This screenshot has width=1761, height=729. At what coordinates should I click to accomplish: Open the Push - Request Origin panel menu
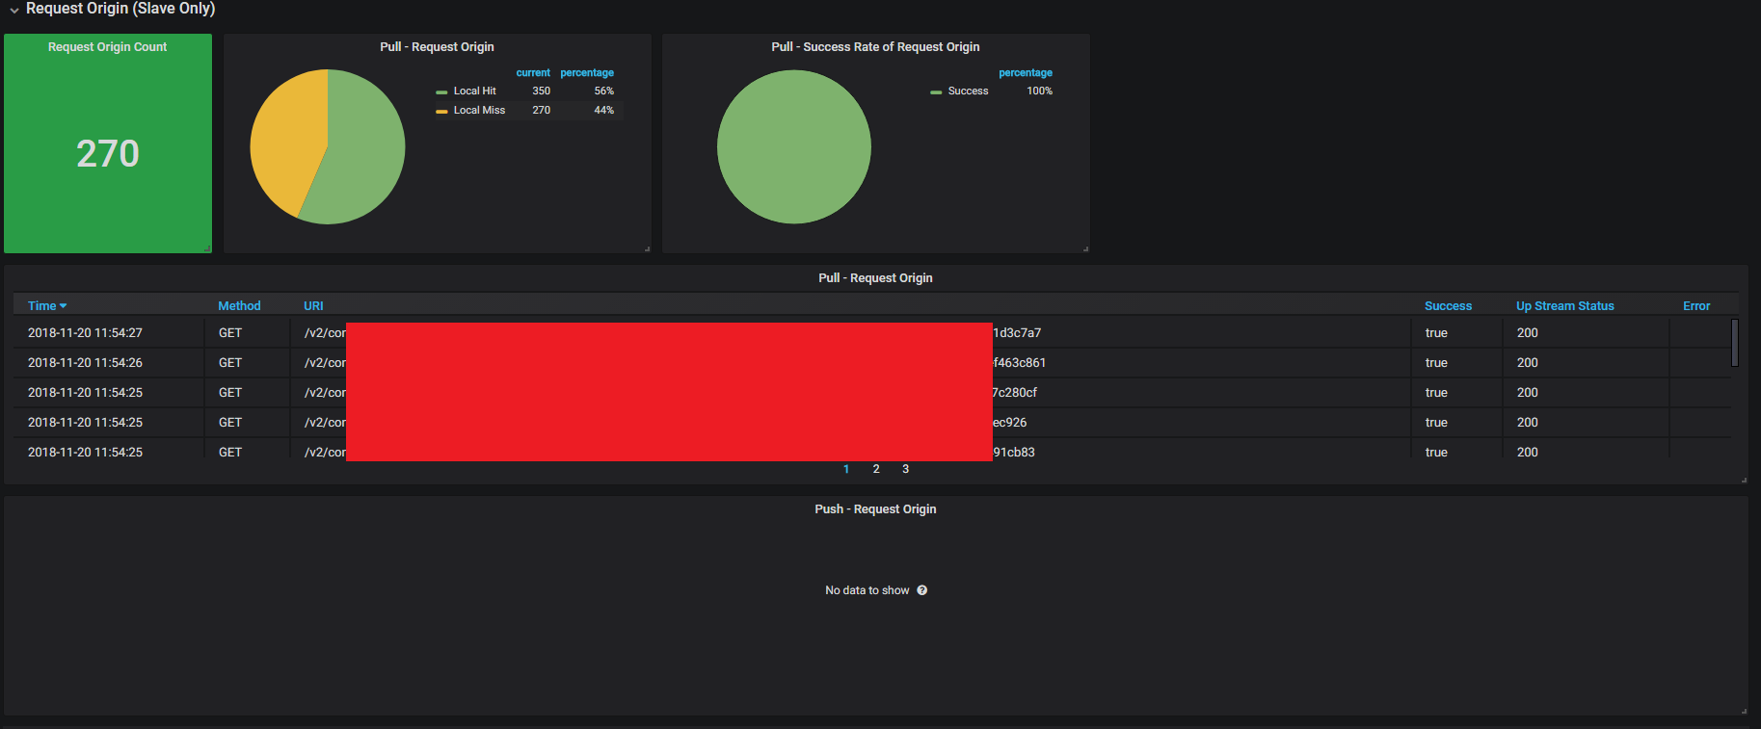(875, 509)
